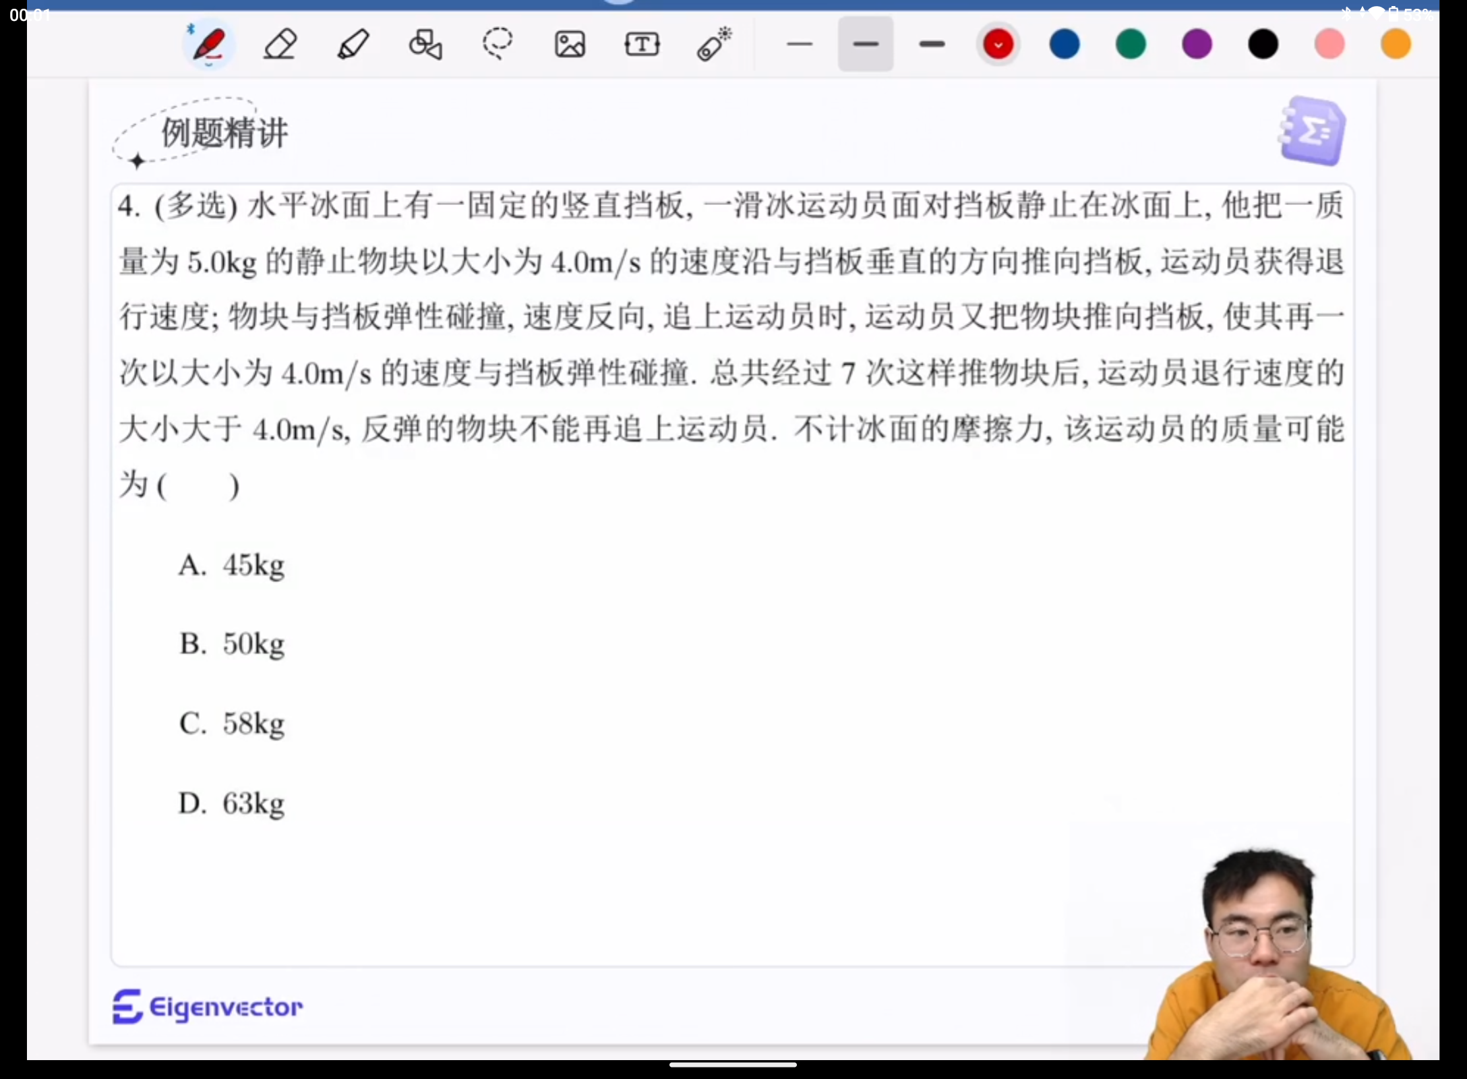This screenshot has width=1467, height=1079.
Task: Enable the thin stroke width
Action: (801, 44)
